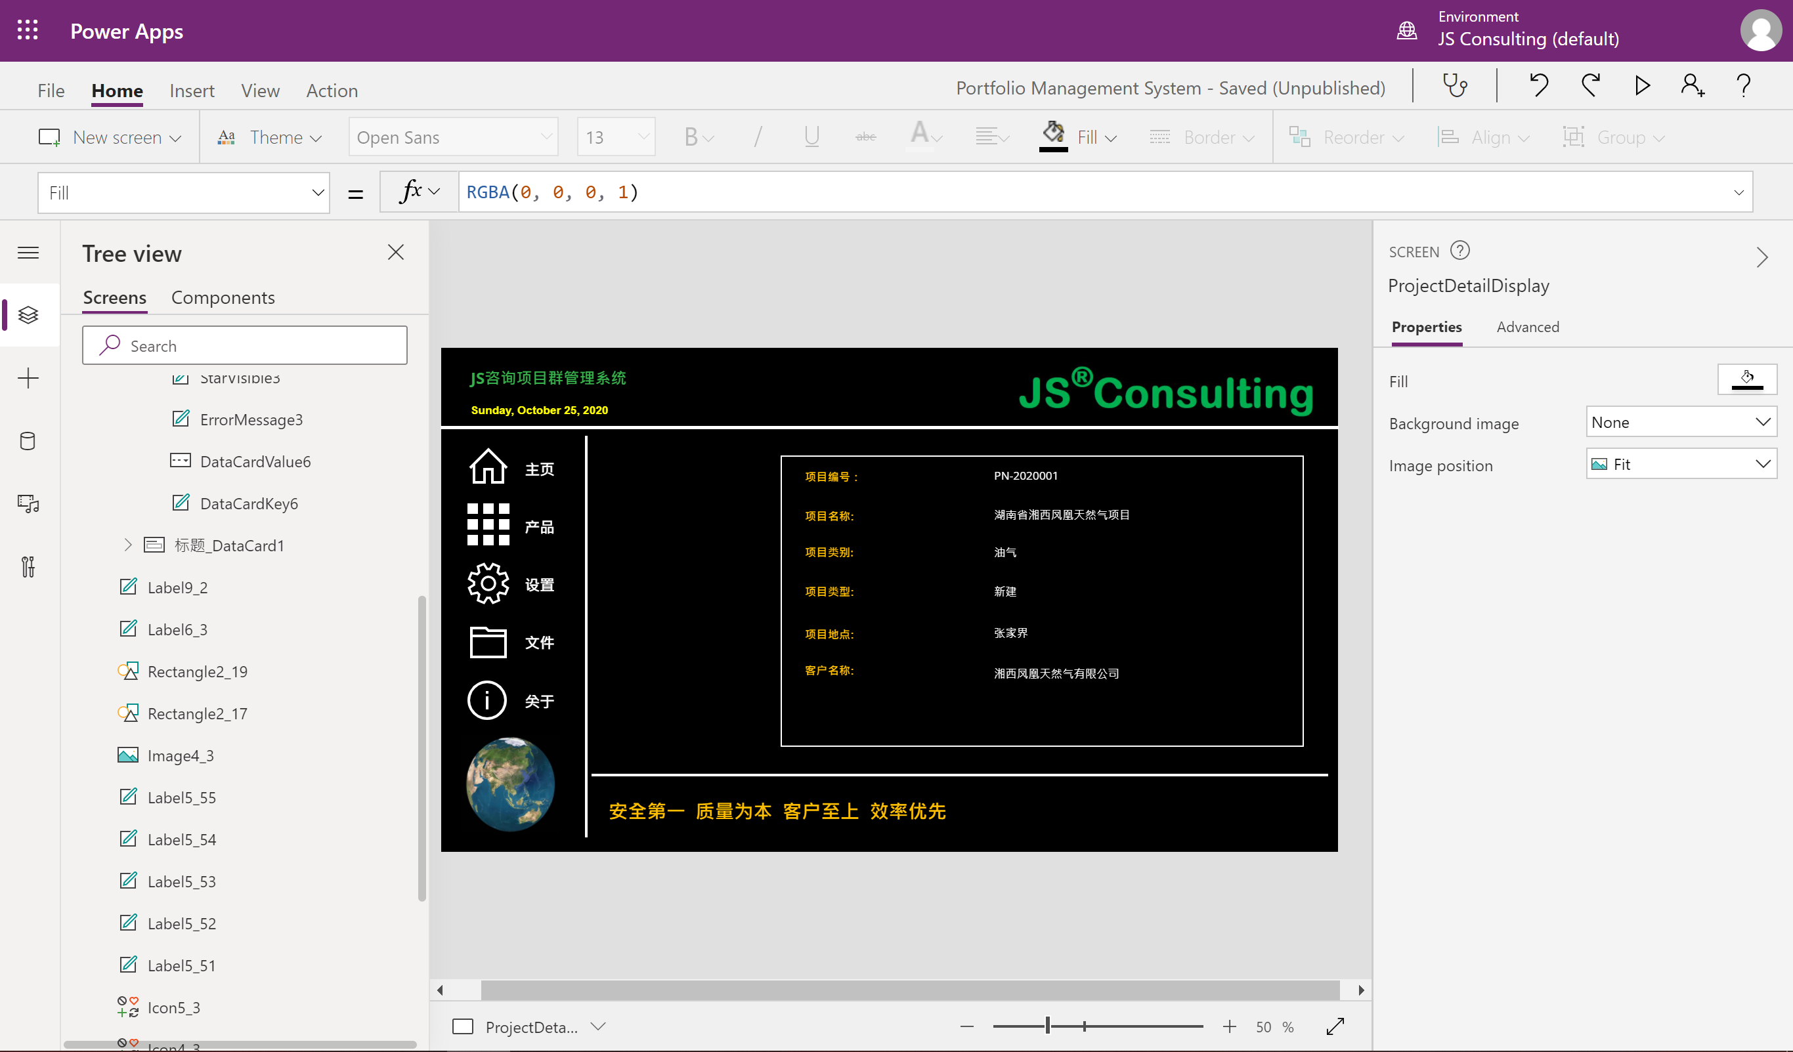Select the Screens tab in Tree view
This screenshot has width=1793, height=1052.
116,298
